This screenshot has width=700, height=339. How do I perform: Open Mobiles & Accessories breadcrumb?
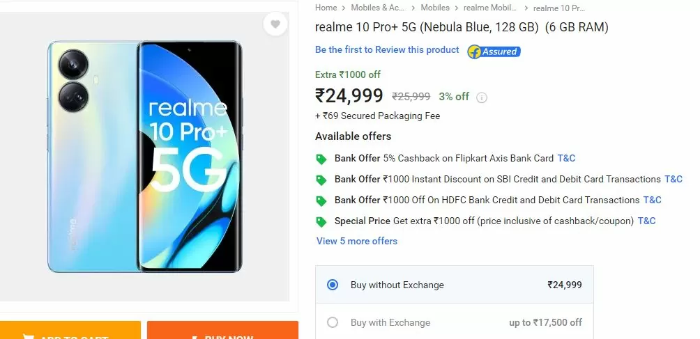(x=377, y=8)
